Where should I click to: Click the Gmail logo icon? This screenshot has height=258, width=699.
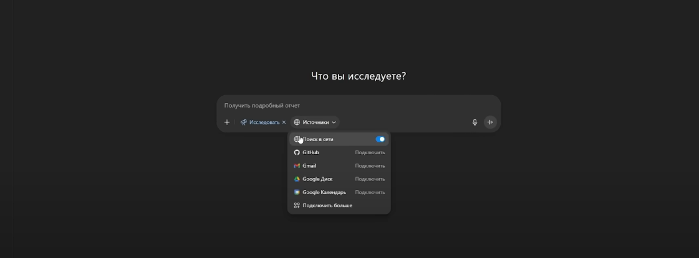pos(297,166)
